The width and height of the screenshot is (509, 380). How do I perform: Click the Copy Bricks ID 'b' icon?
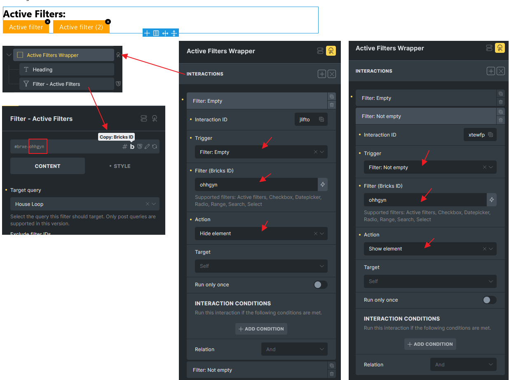click(132, 146)
